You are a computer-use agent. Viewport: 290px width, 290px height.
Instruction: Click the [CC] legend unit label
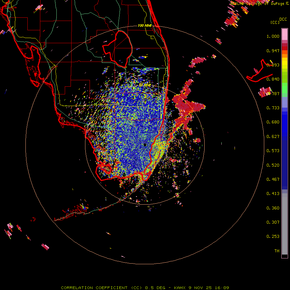(275, 22)
